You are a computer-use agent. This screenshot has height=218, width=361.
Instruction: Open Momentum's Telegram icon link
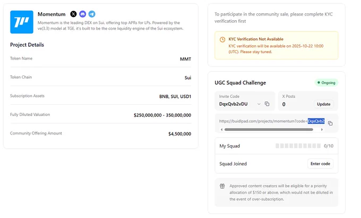click(x=92, y=14)
